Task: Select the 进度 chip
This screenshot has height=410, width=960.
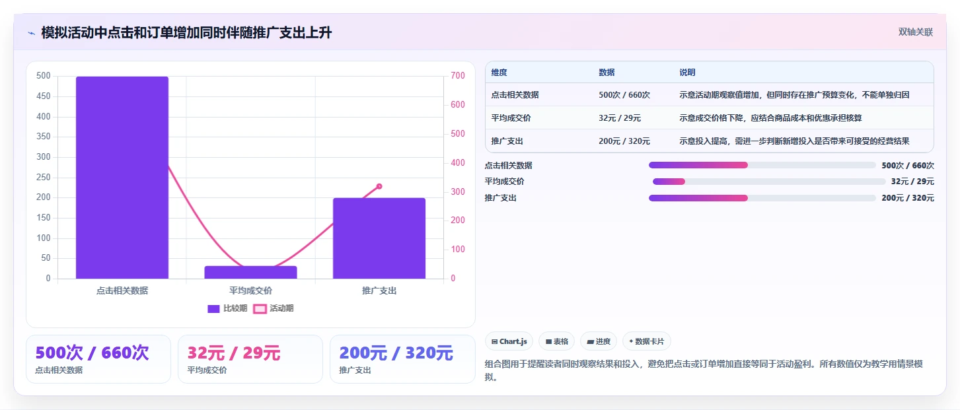Action: pyautogui.click(x=598, y=341)
